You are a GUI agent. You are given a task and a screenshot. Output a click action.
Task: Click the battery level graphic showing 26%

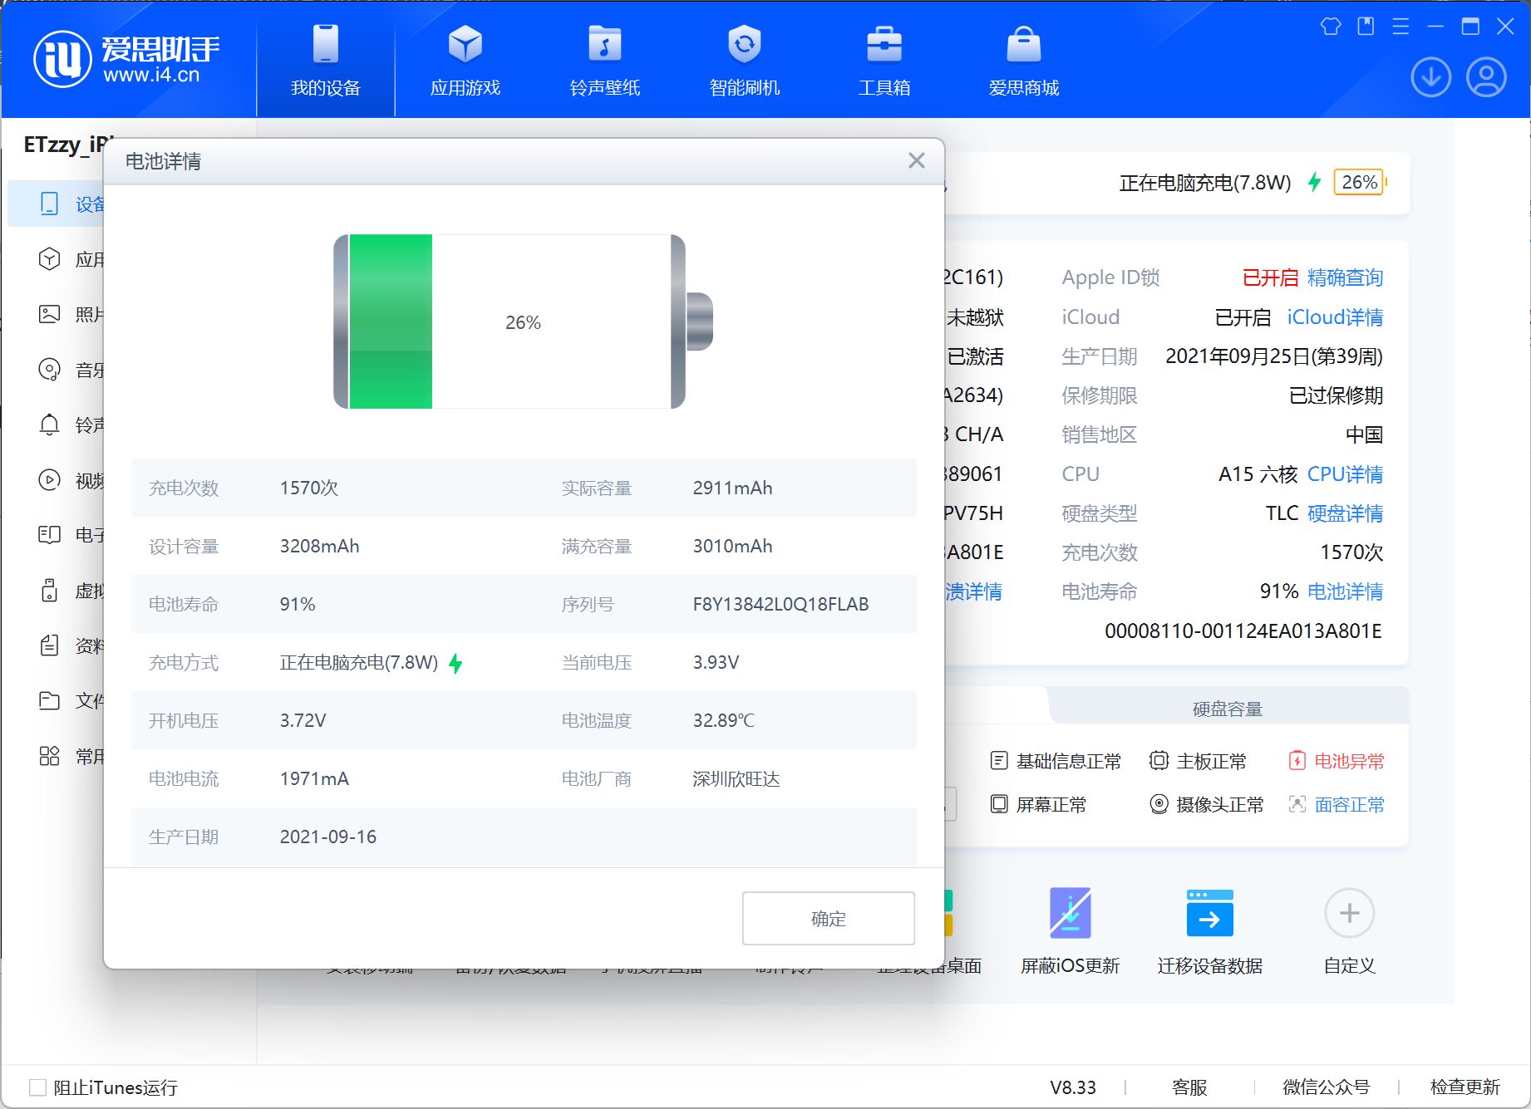pyautogui.click(x=523, y=321)
